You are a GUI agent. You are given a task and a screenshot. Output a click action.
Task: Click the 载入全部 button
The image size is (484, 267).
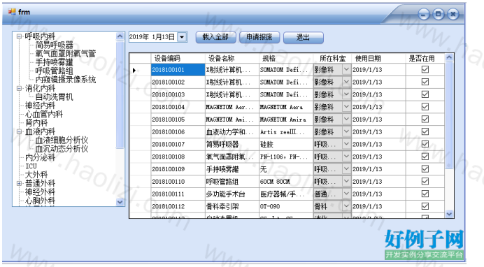tap(215, 37)
